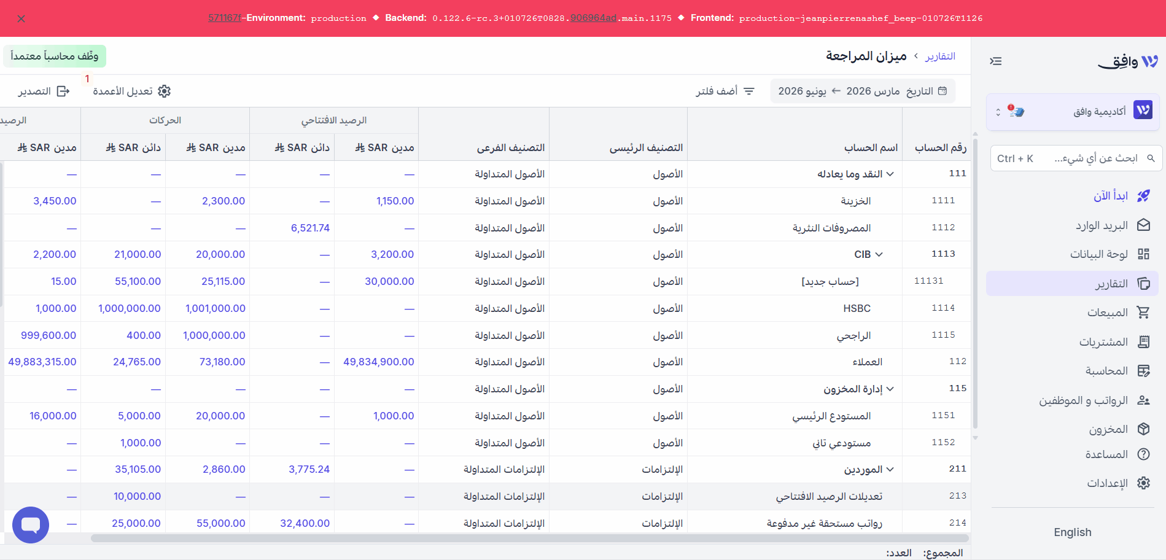This screenshot has width=1166, height=560.
Task: Click أضف فلتر to add a filter
Action: point(725,91)
